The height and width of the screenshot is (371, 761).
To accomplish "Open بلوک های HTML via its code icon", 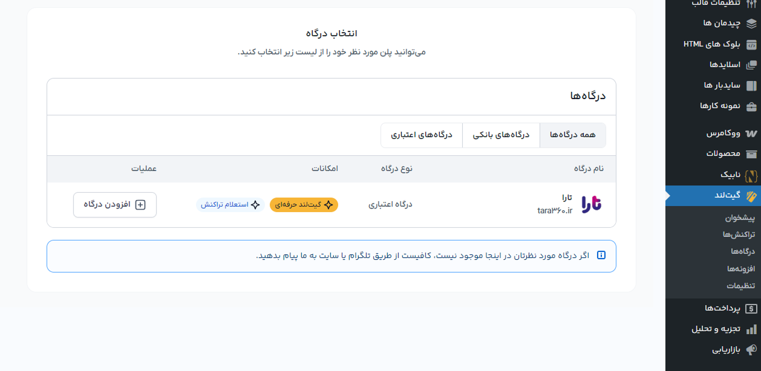I will [751, 45].
